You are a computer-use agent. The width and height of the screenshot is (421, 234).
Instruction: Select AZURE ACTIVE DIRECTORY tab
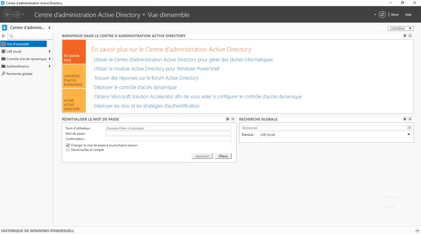74,101
